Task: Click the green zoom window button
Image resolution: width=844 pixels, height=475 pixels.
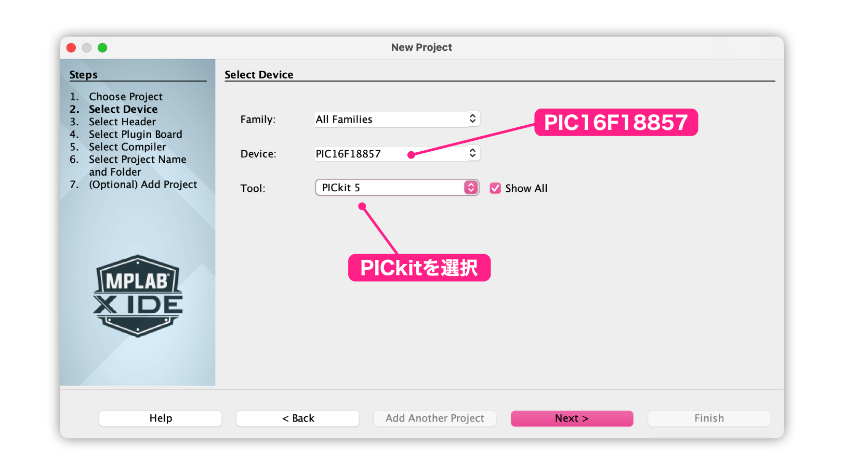Action: [x=102, y=48]
